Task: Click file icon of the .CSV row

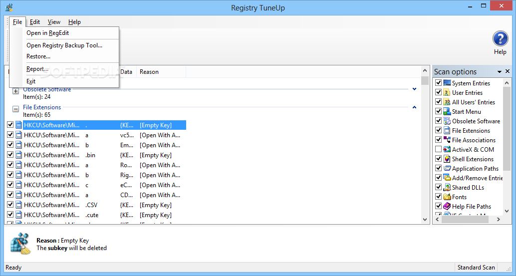Action: pyautogui.click(x=19, y=205)
